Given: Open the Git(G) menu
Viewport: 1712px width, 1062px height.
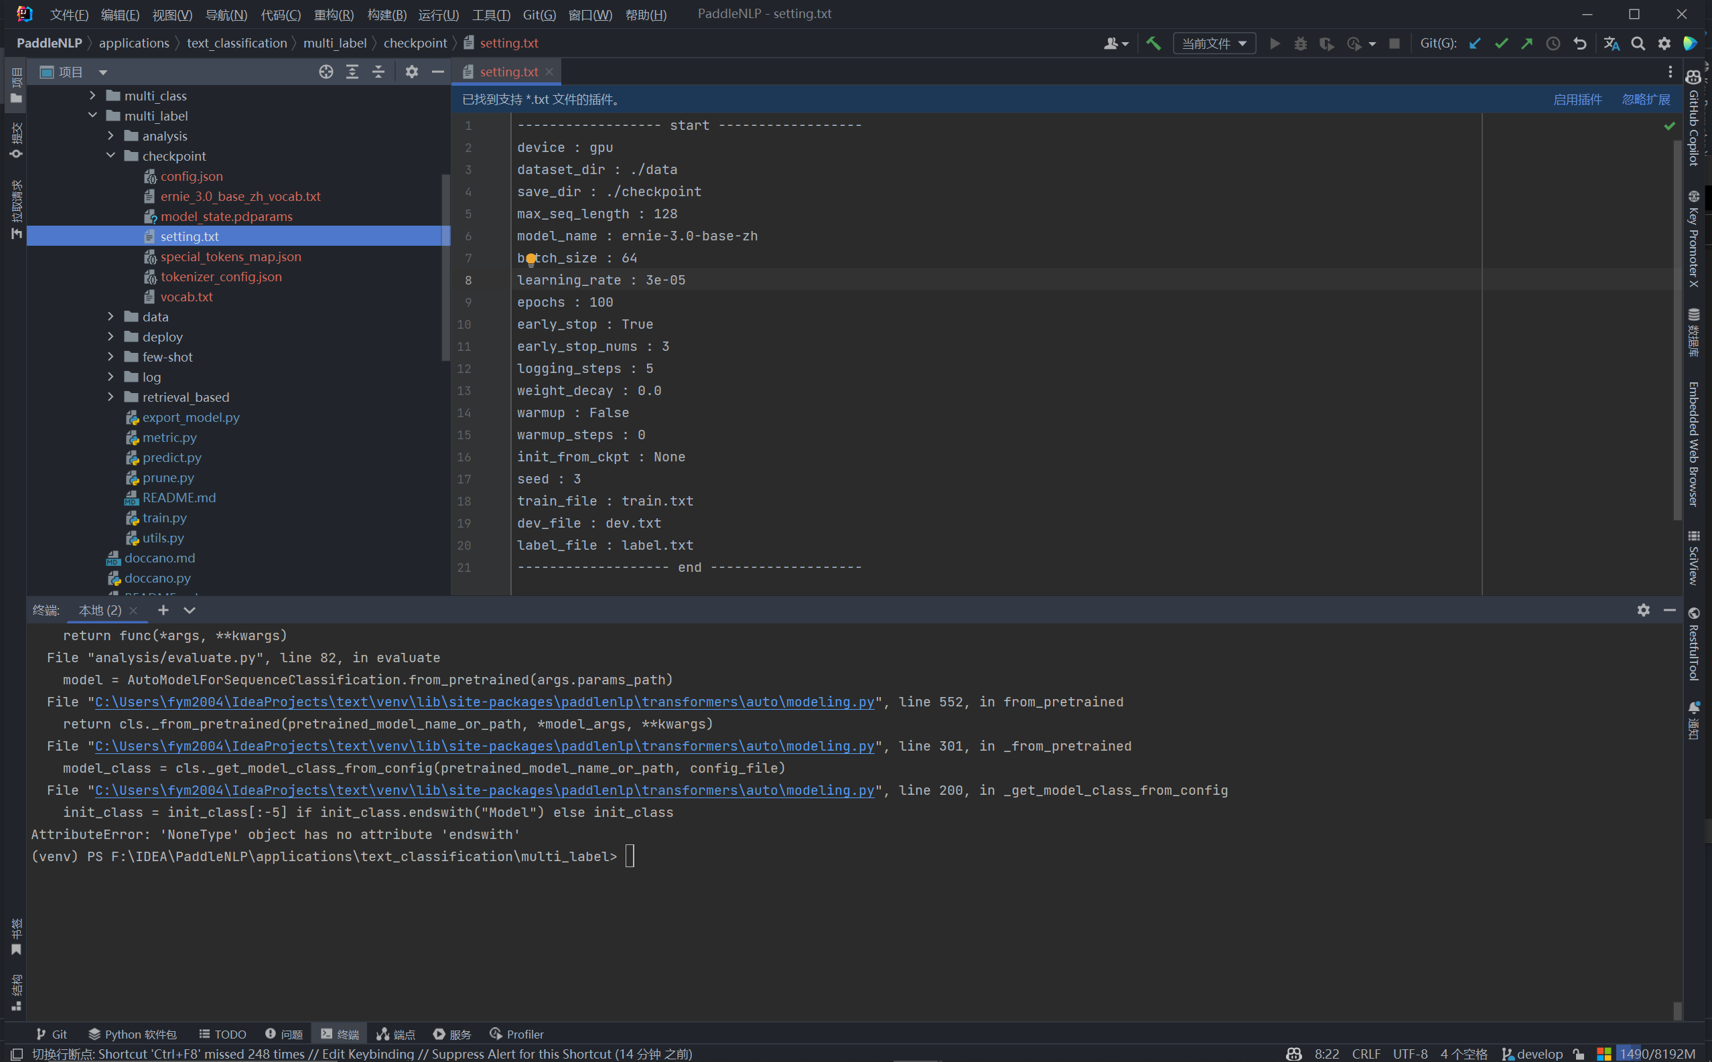Looking at the screenshot, I should 539,14.
